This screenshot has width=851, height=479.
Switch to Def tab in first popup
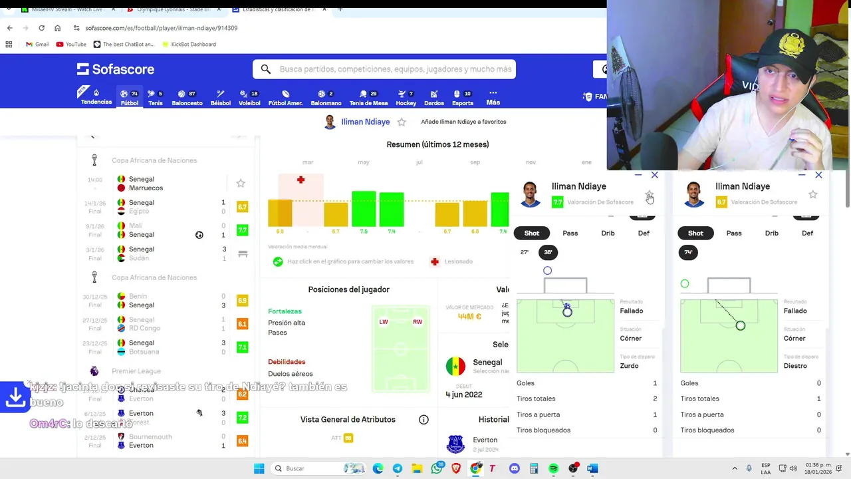point(644,233)
